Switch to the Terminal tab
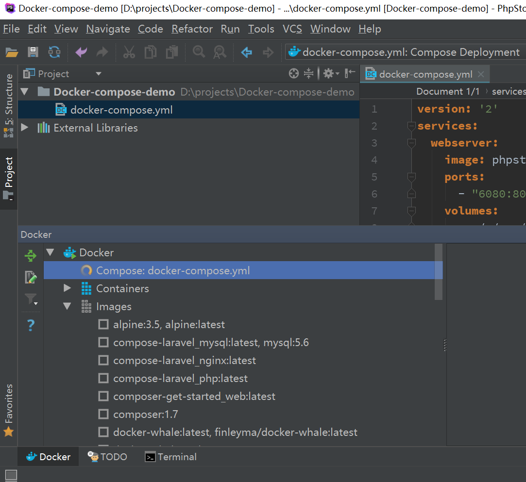The image size is (526, 482). (x=171, y=457)
